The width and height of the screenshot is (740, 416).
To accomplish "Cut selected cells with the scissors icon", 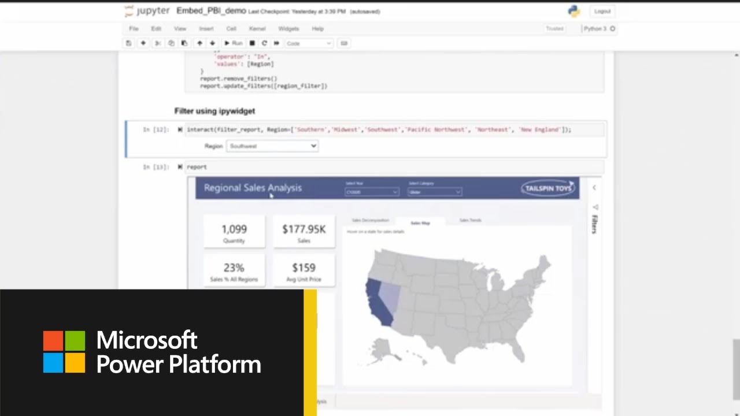I will coord(157,43).
